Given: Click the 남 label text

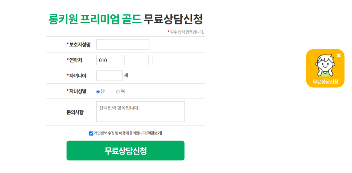Looking at the screenshot, I should [102, 91].
